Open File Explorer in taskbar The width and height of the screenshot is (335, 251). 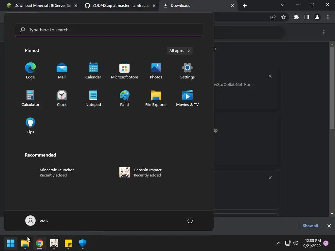tap(25, 243)
